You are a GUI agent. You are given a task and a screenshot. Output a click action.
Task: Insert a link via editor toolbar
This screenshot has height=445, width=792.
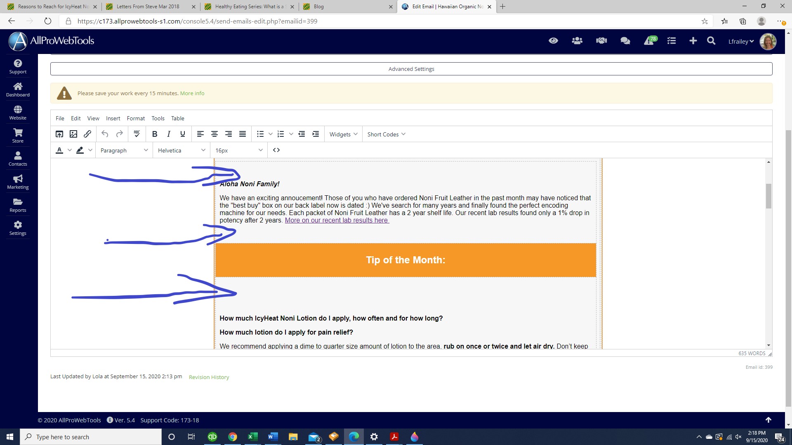87,134
